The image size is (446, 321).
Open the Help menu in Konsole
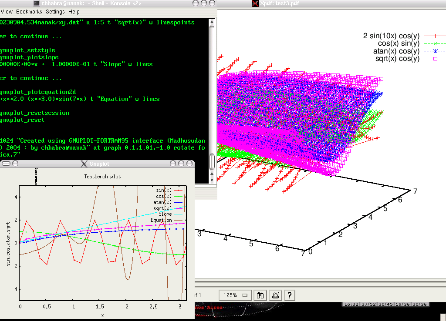74,12
